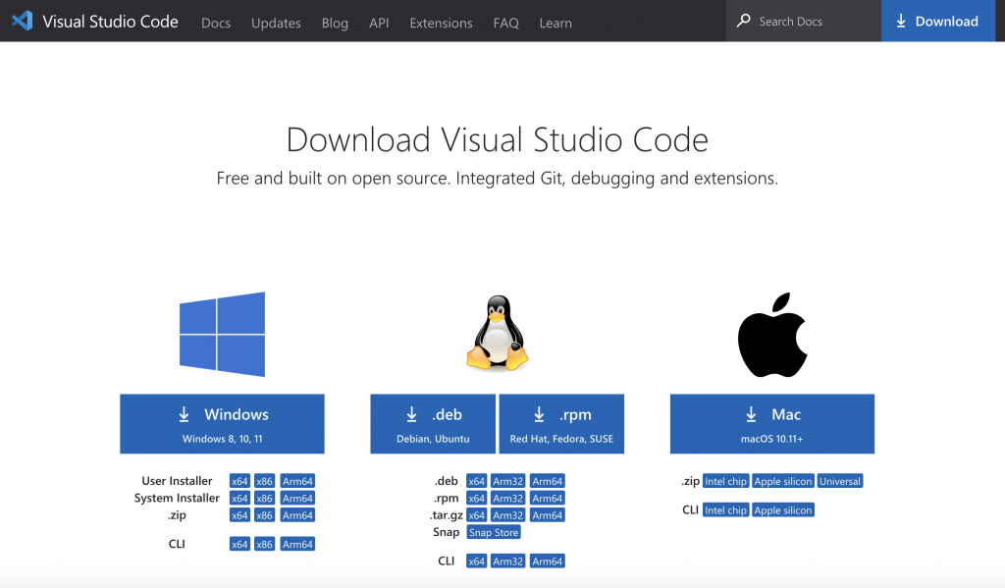Open the Docs menu item
This screenshot has width=1005, height=588.
[216, 24]
